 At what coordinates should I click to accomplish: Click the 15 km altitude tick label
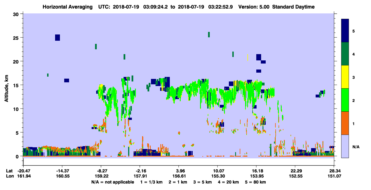click(x=16, y=85)
